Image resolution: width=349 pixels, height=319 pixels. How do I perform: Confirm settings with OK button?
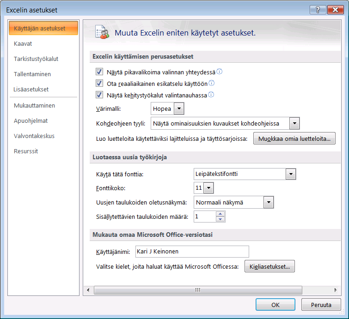tap(276, 305)
